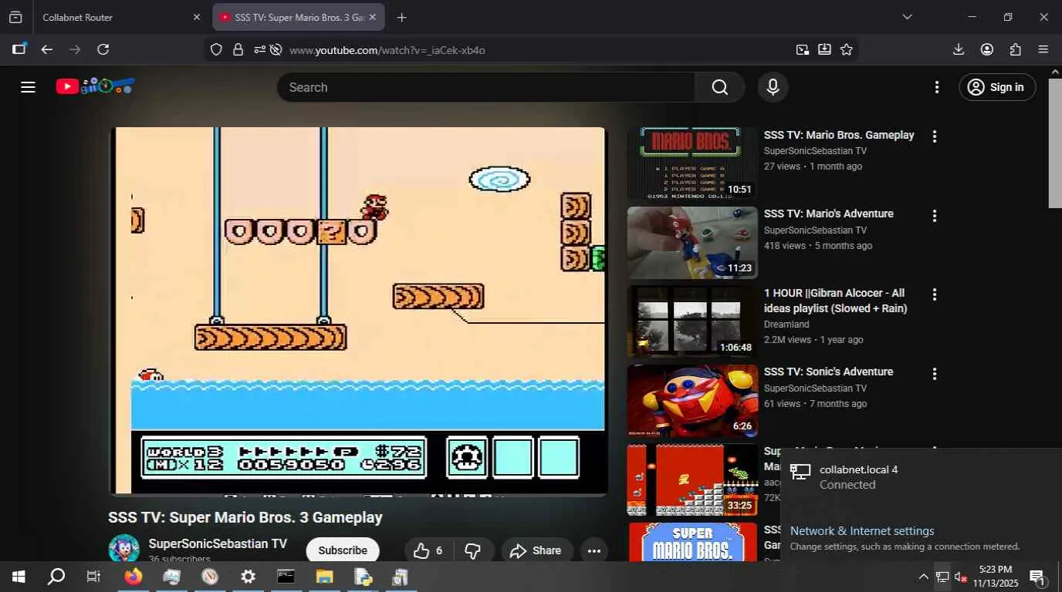1062x592 pixels.
Task: Share the video with the Share button
Action: (536, 550)
